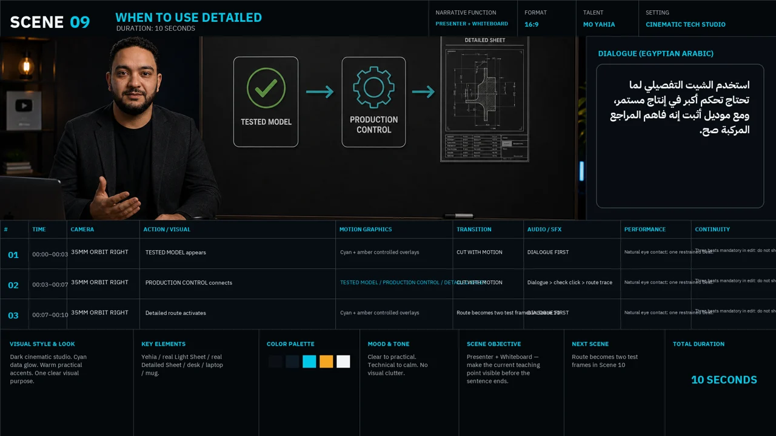This screenshot has height=436, width=776.
Task: Click the arrow pointing to the Detailed Sheet
Action: click(x=423, y=92)
